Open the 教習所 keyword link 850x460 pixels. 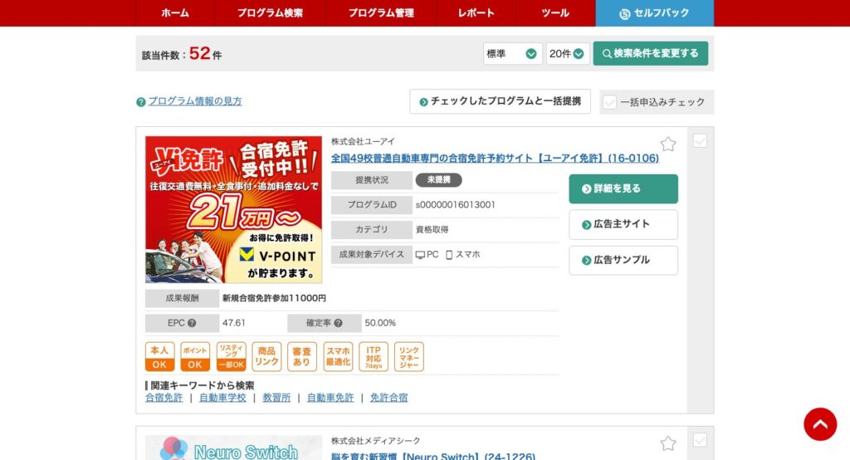(276, 398)
